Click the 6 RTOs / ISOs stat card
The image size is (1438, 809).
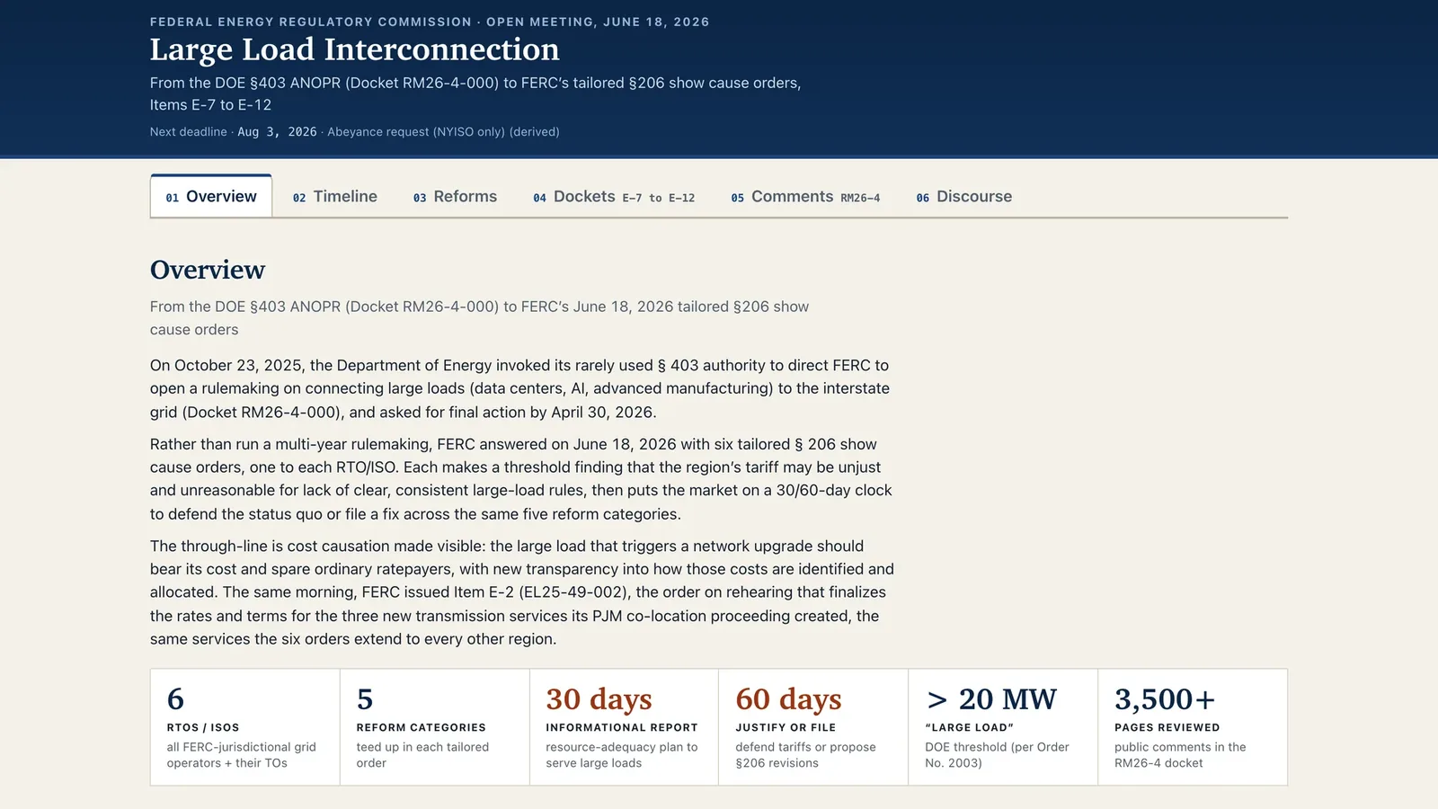point(245,727)
